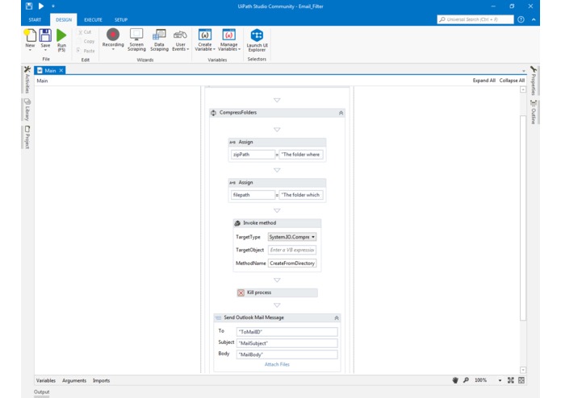The width and height of the screenshot is (561, 398).
Task: Click the Main breadcrumb
Action: click(x=42, y=81)
